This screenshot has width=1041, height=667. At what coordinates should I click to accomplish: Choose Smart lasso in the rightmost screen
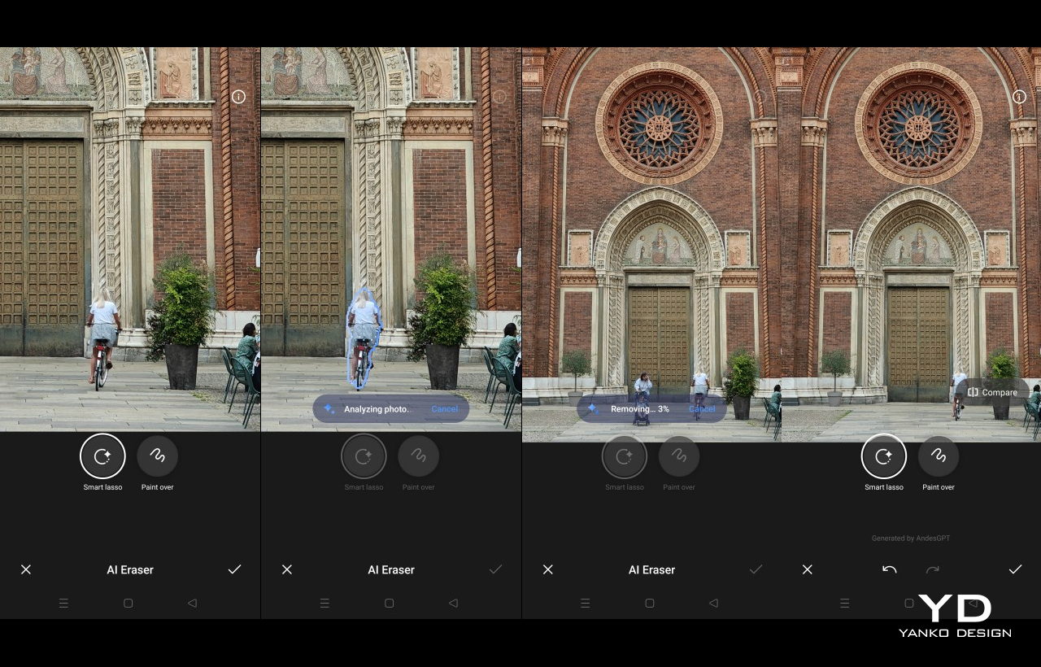click(x=883, y=456)
